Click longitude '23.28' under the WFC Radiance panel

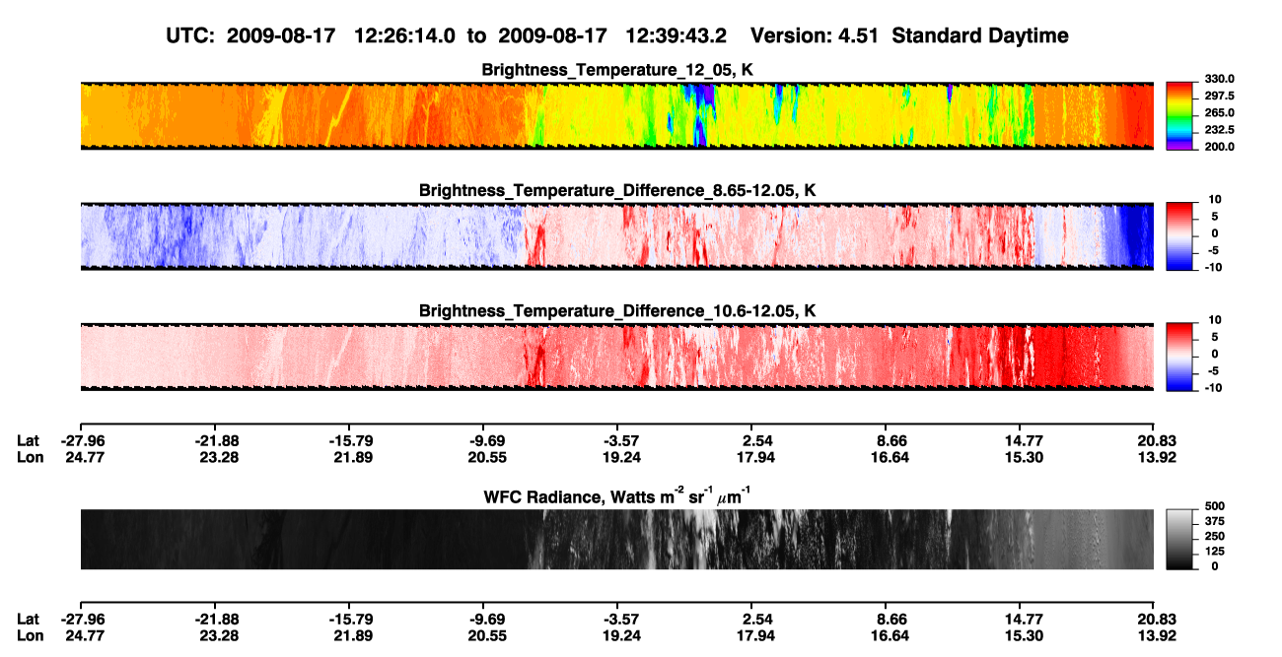[218, 634]
